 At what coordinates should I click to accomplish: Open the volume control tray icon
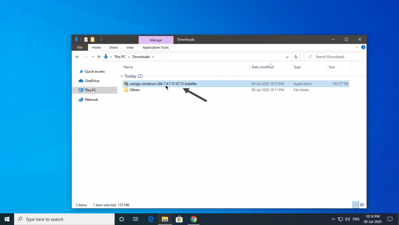coord(347,219)
